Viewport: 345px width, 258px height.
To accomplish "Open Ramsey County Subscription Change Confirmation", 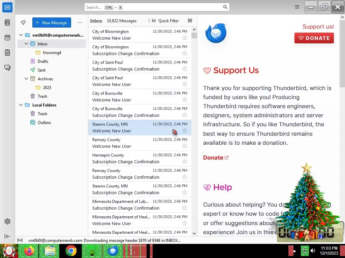I will coord(140,174).
